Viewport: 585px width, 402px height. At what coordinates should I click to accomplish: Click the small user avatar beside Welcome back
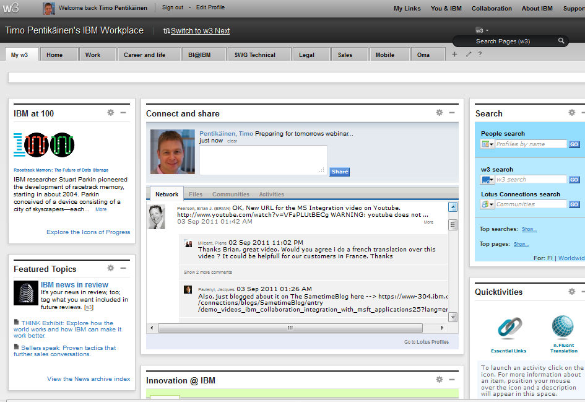click(49, 8)
